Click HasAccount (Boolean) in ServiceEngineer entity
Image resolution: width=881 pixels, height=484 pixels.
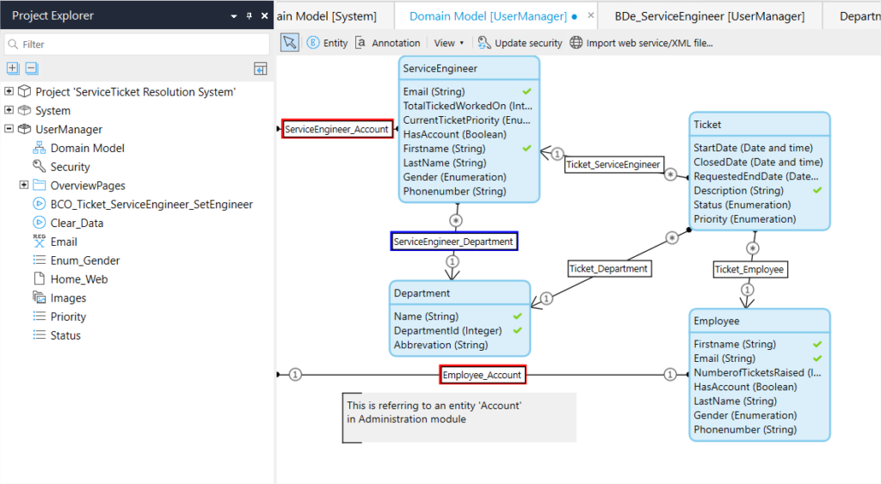coord(454,134)
